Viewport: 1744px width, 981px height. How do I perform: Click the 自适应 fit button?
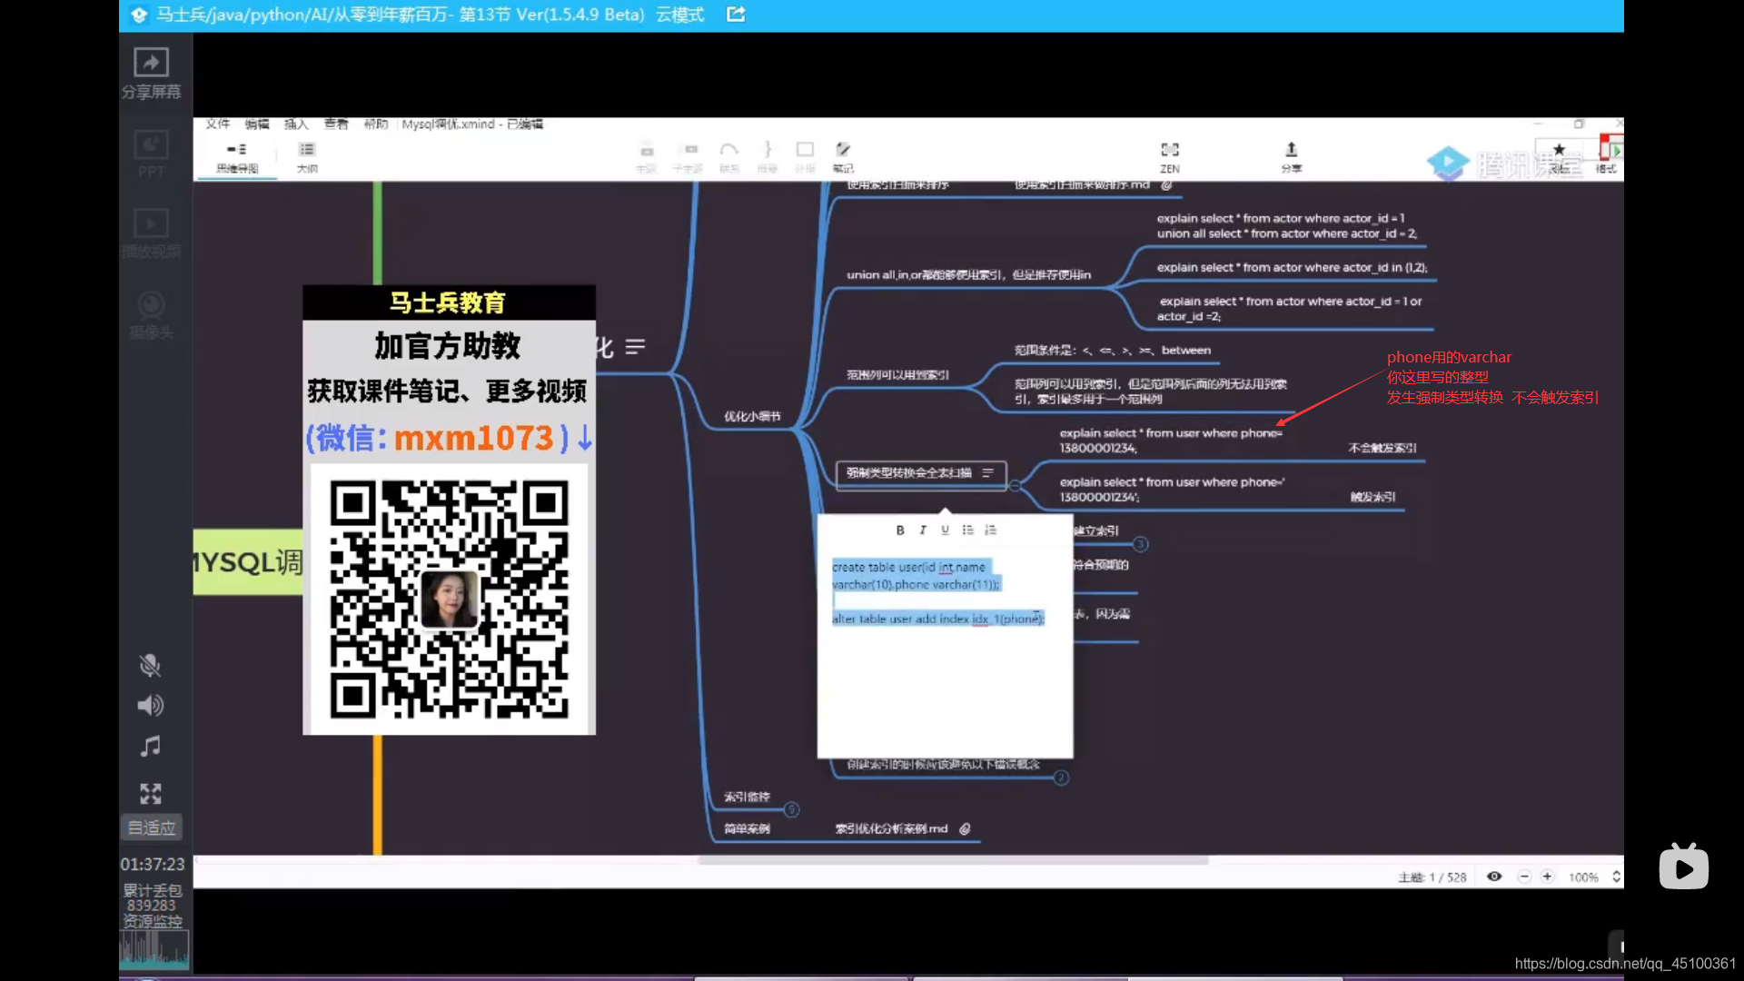151,827
